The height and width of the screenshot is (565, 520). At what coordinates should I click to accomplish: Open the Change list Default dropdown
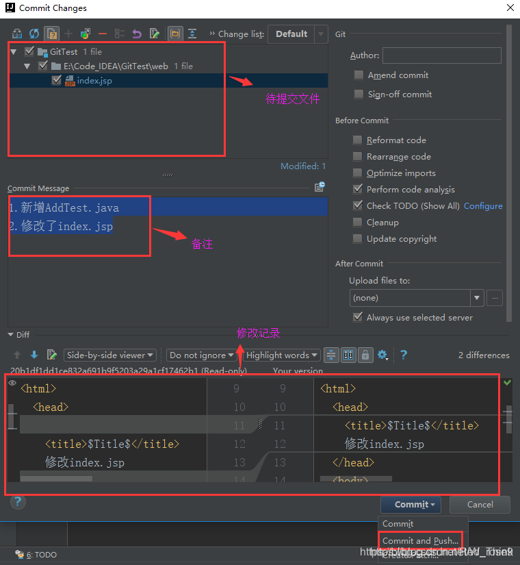[298, 34]
